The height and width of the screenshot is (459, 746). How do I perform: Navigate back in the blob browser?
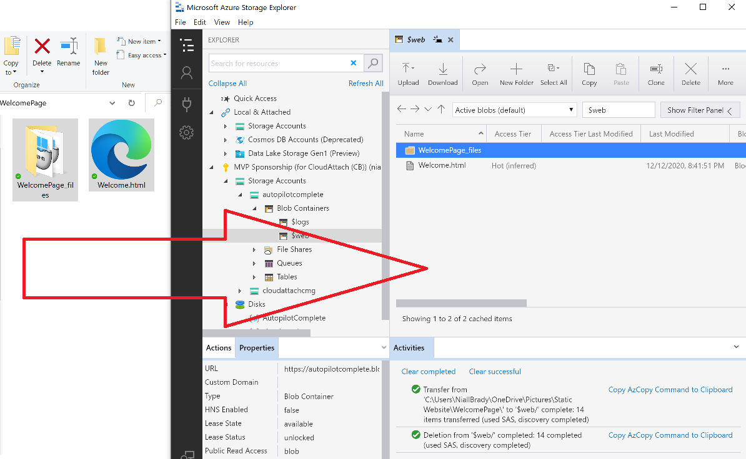tap(402, 109)
